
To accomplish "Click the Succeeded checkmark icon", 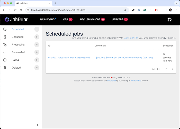I will (5, 52).
